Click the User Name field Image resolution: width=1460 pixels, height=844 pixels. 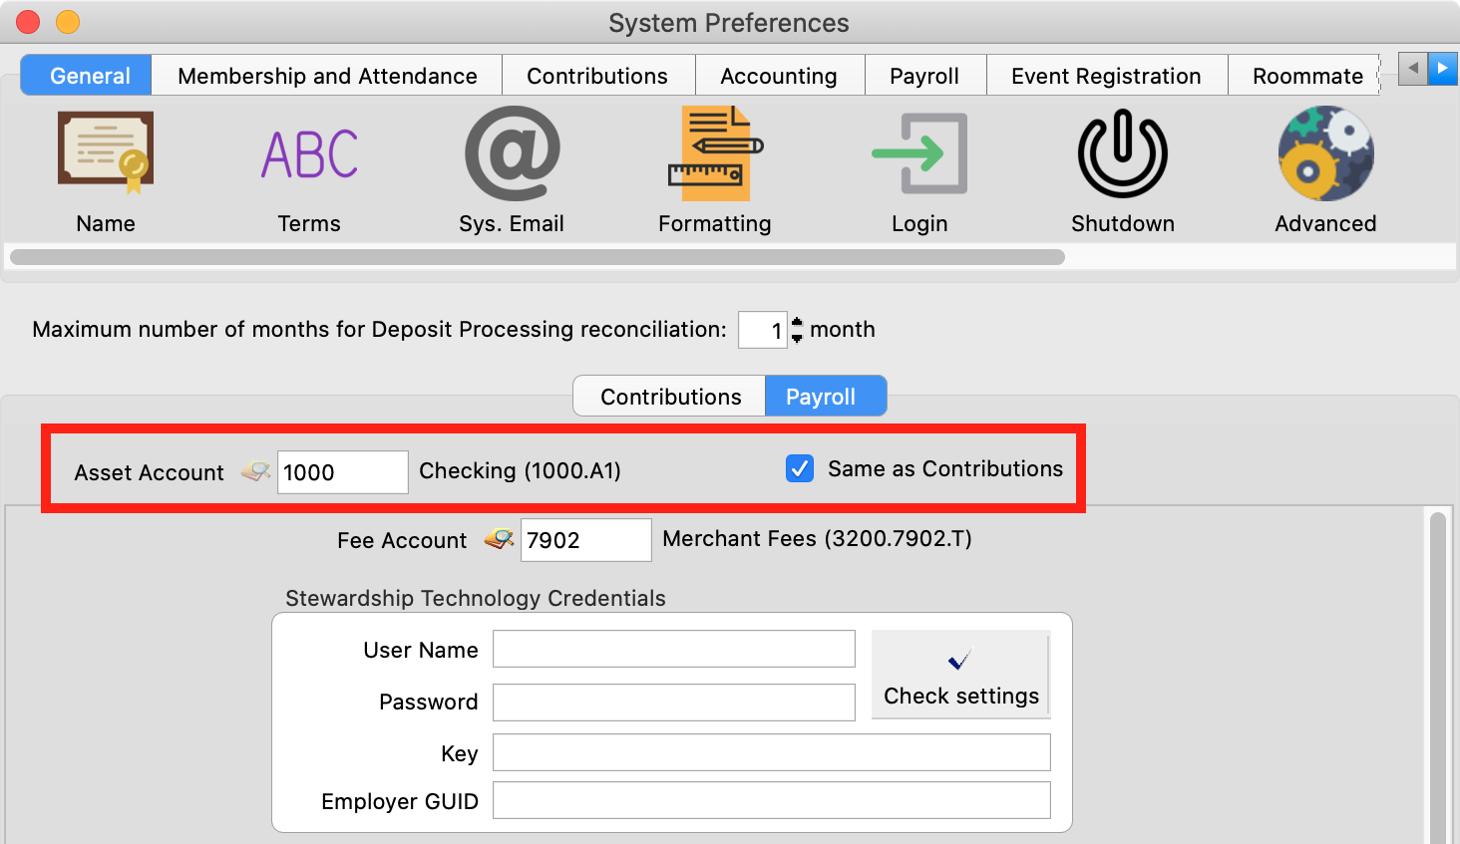(x=673, y=649)
